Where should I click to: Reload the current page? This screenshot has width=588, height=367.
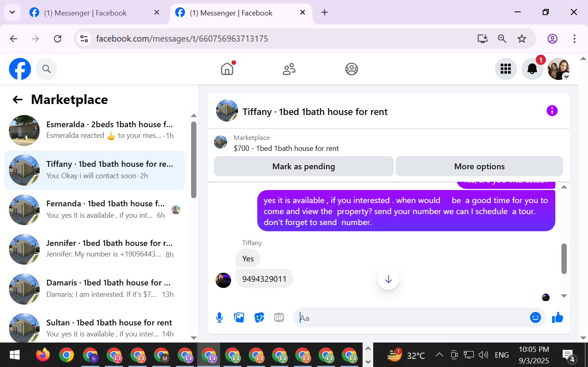[58, 39]
